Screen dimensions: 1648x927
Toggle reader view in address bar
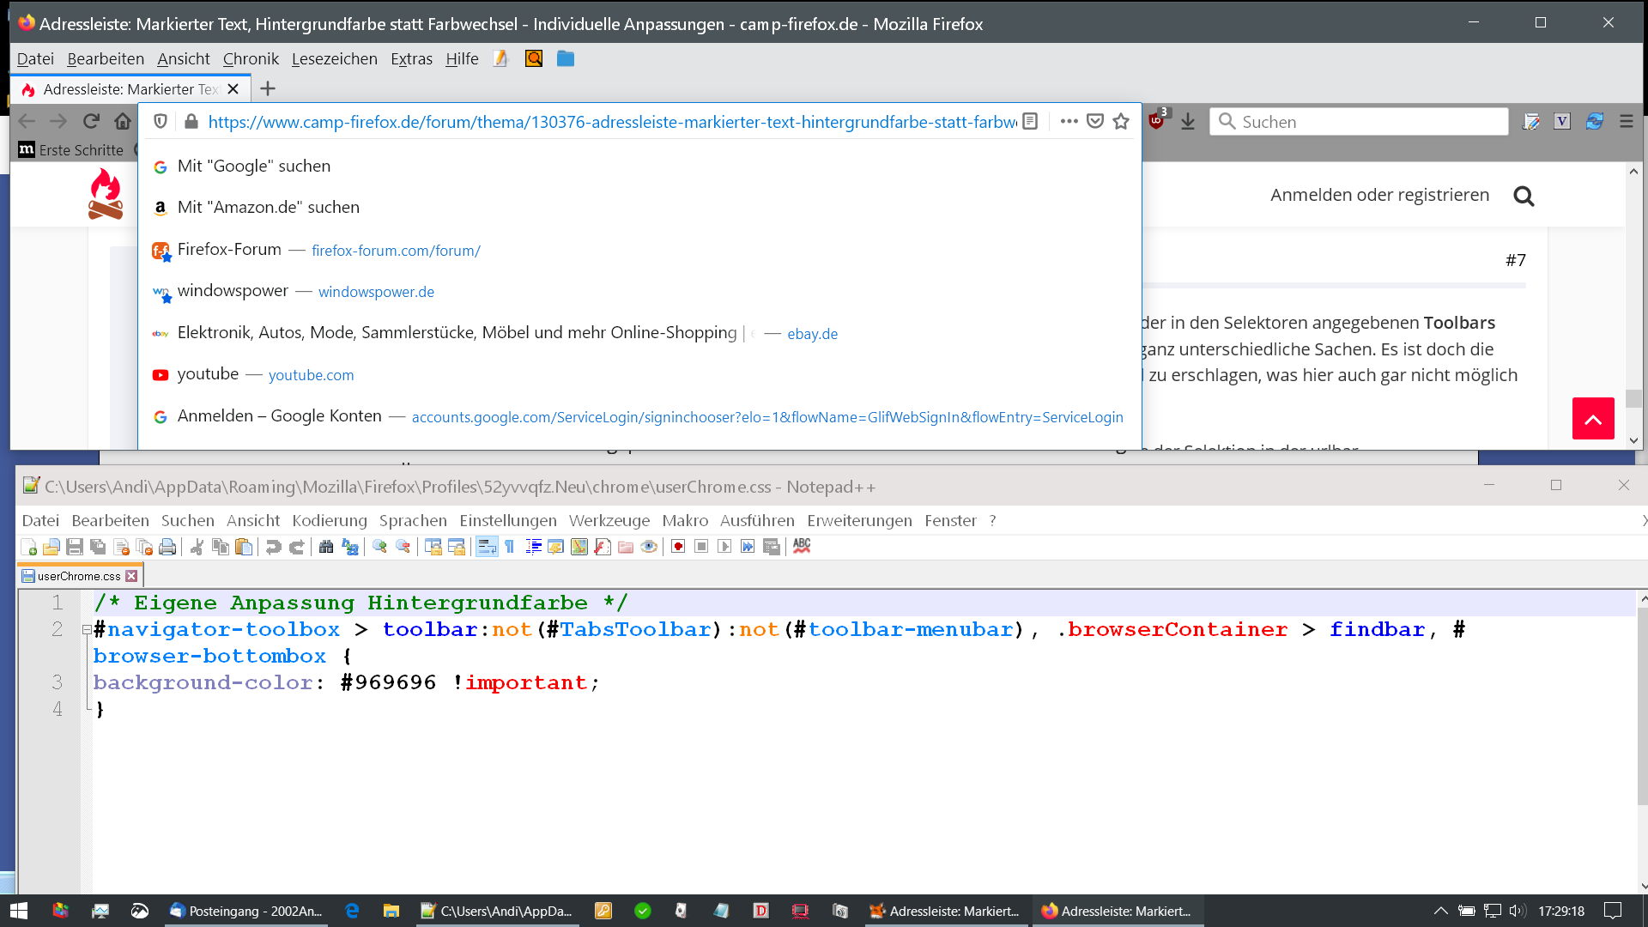1030,122
